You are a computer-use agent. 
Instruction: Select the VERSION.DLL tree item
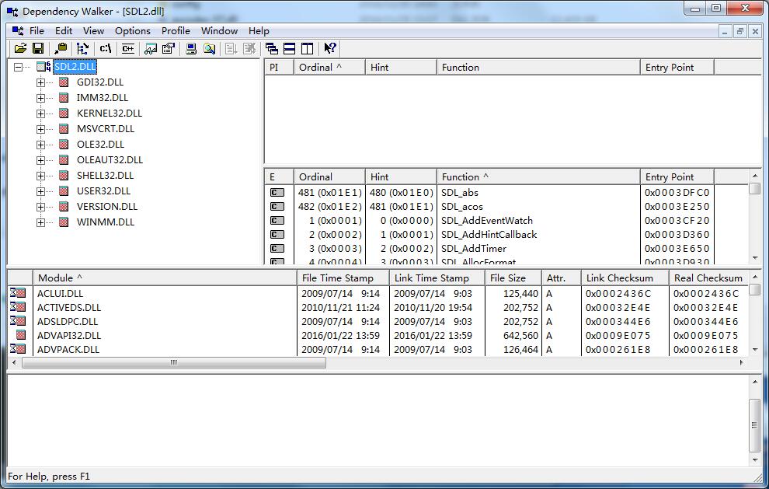click(107, 206)
